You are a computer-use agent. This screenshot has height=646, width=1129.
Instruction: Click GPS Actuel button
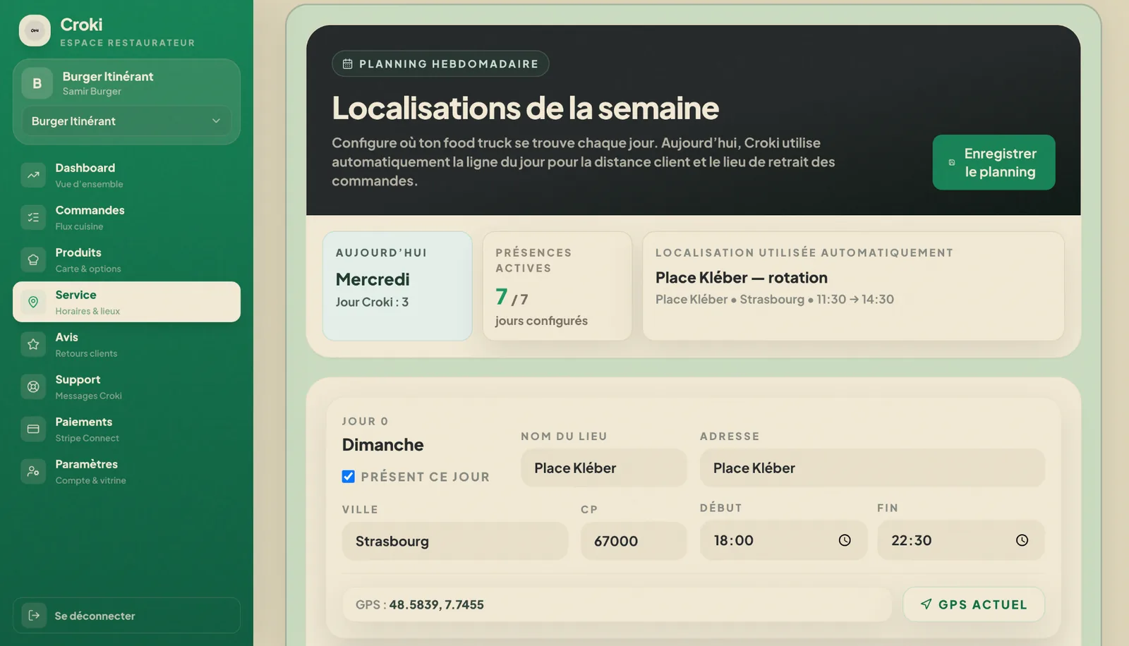974,604
